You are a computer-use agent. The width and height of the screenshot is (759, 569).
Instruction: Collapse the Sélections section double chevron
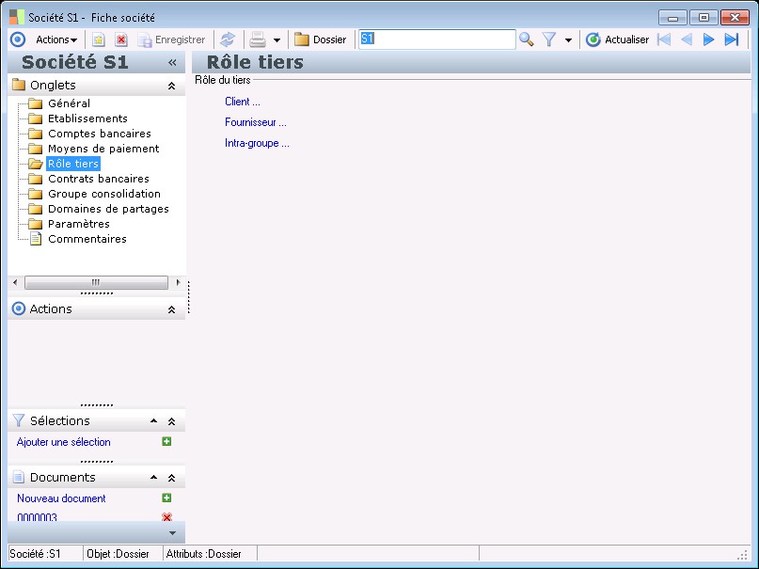pyautogui.click(x=171, y=421)
